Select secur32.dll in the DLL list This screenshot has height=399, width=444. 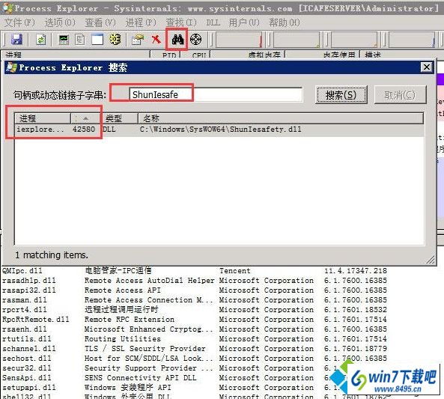[x=27, y=368]
